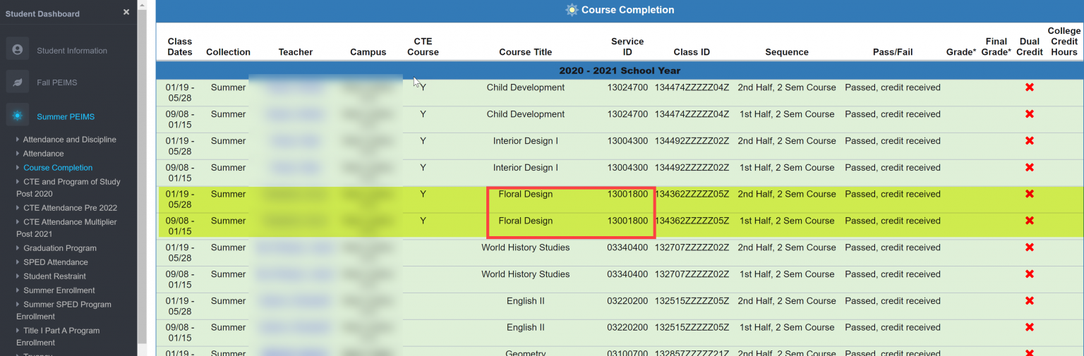The height and width of the screenshot is (356, 1084).
Task: Click the CTE Course column header
Action: 423,47
